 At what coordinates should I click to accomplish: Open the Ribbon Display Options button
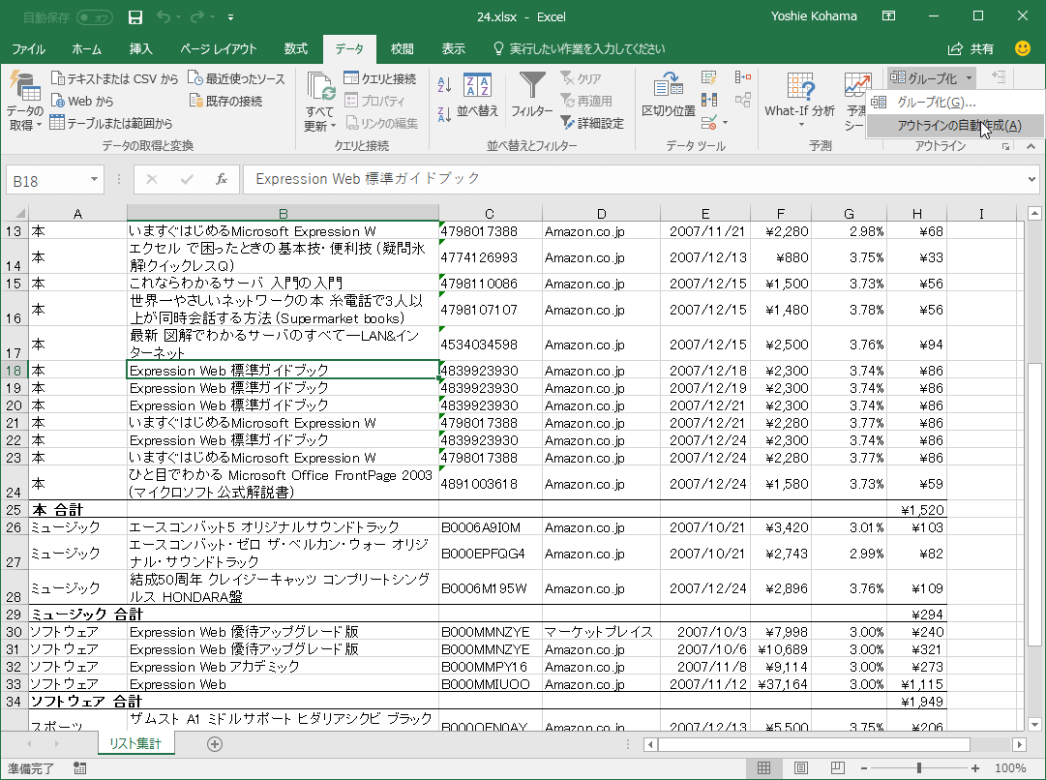coord(888,16)
